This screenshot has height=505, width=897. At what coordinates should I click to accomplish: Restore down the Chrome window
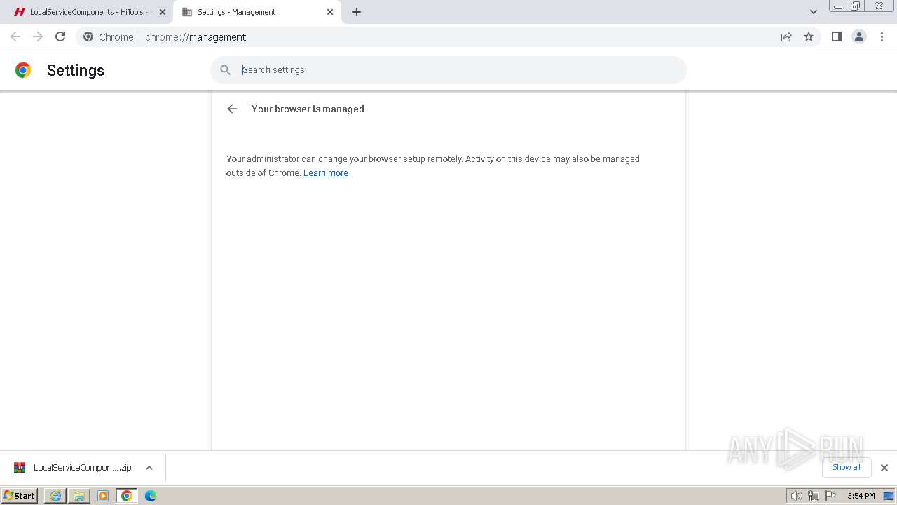[856, 6]
